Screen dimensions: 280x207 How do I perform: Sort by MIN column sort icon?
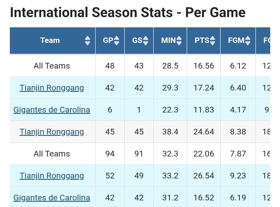(x=179, y=40)
